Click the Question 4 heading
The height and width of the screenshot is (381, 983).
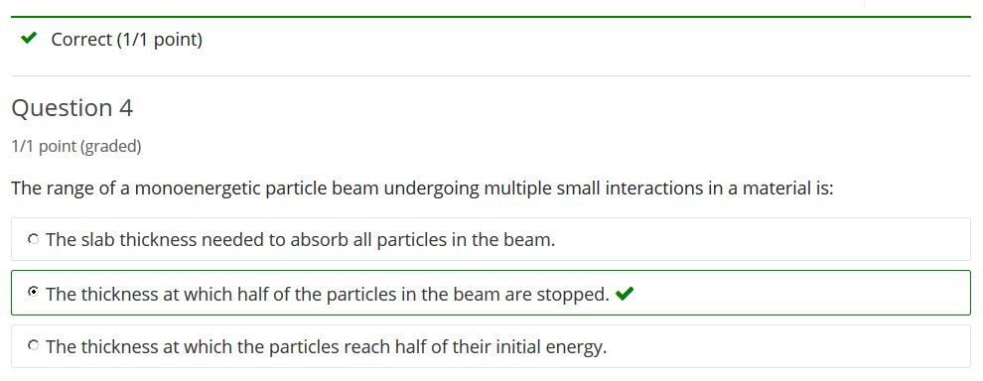pos(72,108)
